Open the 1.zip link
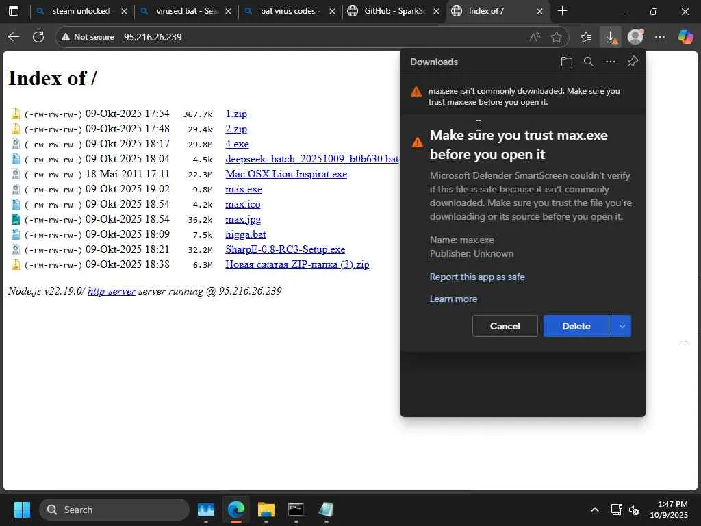This screenshot has width=701, height=526. [236, 114]
